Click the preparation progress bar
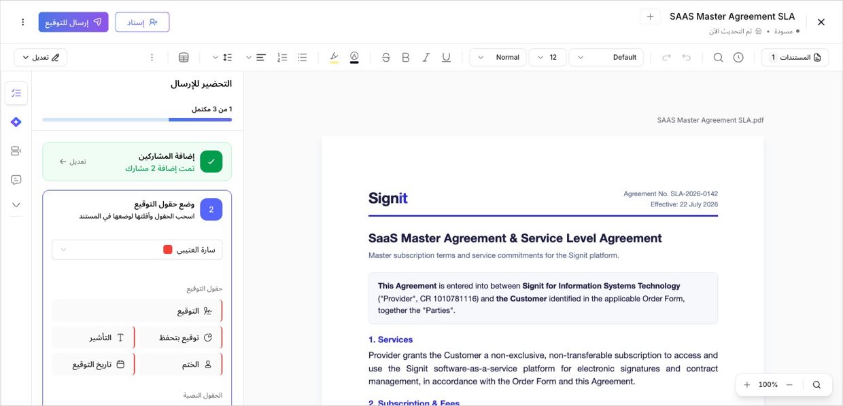The image size is (843, 406). coord(137,119)
